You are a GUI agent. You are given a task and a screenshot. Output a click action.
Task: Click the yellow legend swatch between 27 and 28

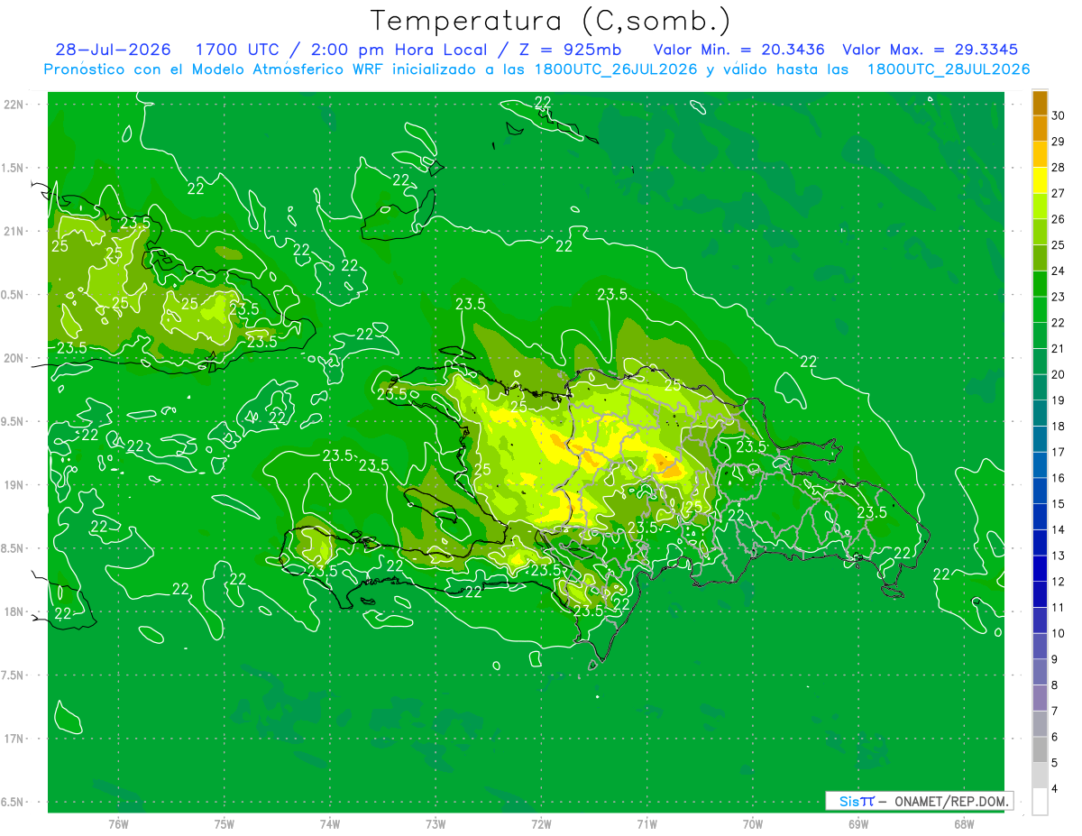[x=1040, y=180]
